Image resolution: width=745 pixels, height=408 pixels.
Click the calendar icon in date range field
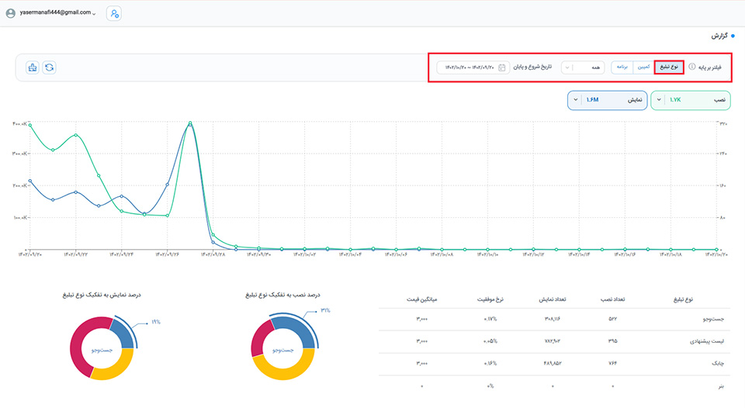tap(502, 67)
